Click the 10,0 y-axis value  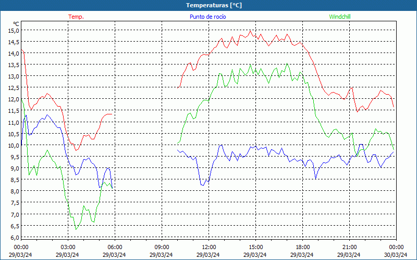pyautogui.click(x=15, y=146)
